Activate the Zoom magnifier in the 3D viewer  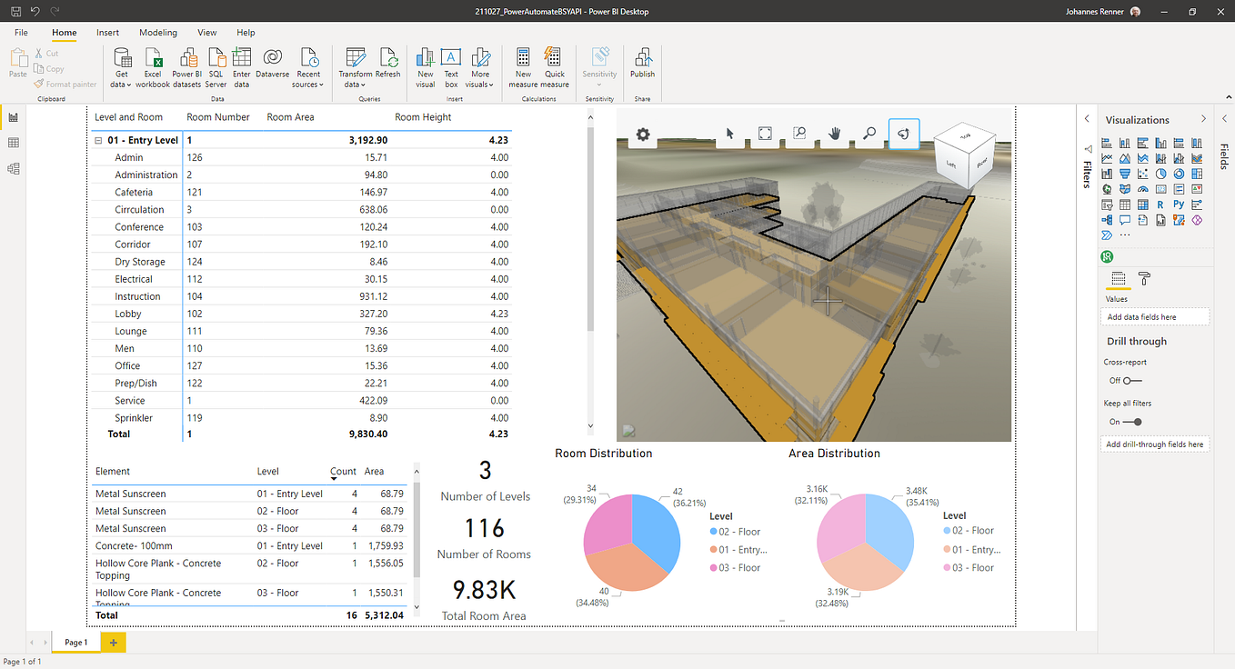869,134
